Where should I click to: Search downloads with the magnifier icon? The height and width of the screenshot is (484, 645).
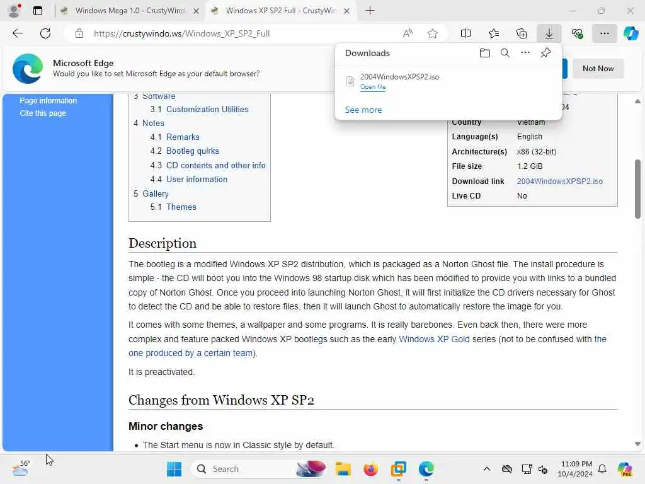tap(505, 53)
